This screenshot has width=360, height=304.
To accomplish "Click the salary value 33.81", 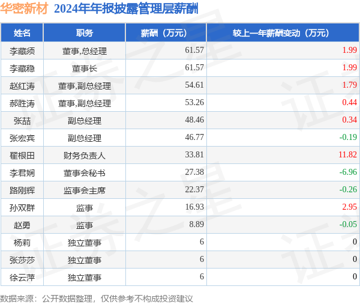I will coord(194,154).
